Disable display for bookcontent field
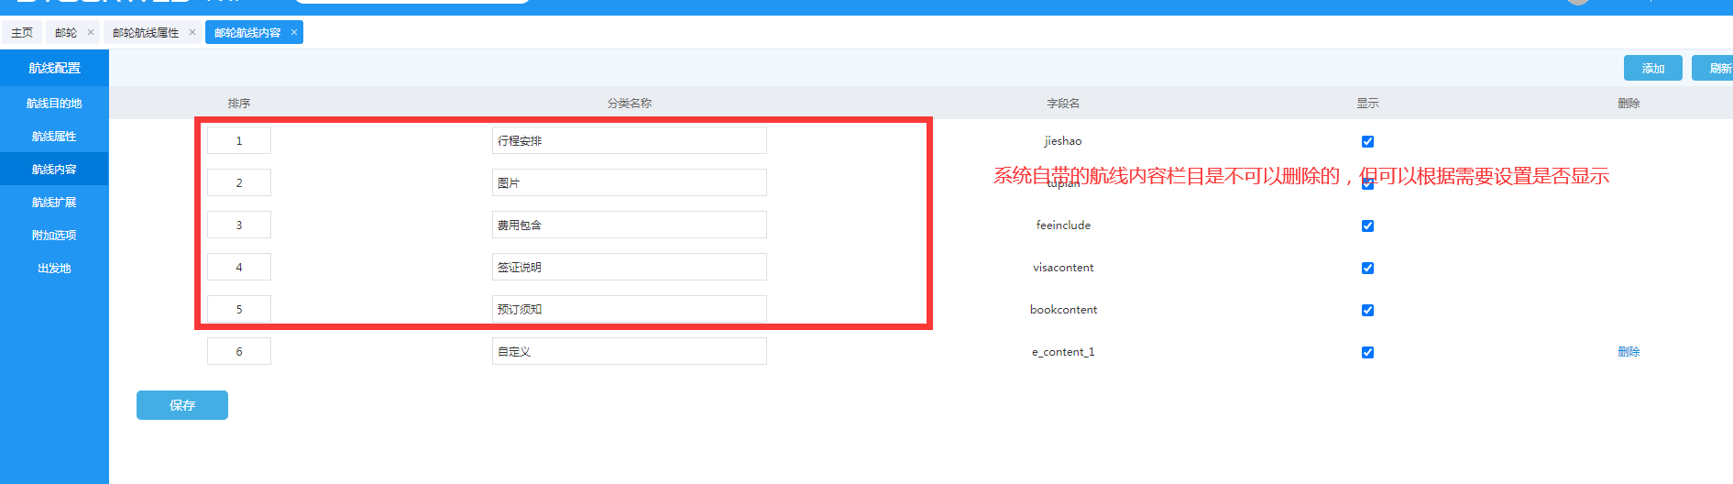Screen dimensions: 1733x484 [x=1367, y=310]
